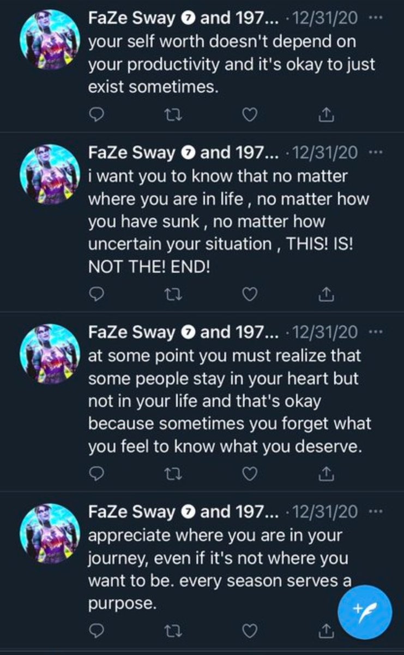Share the "NOT THE! END!" tweet

(325, 294)
